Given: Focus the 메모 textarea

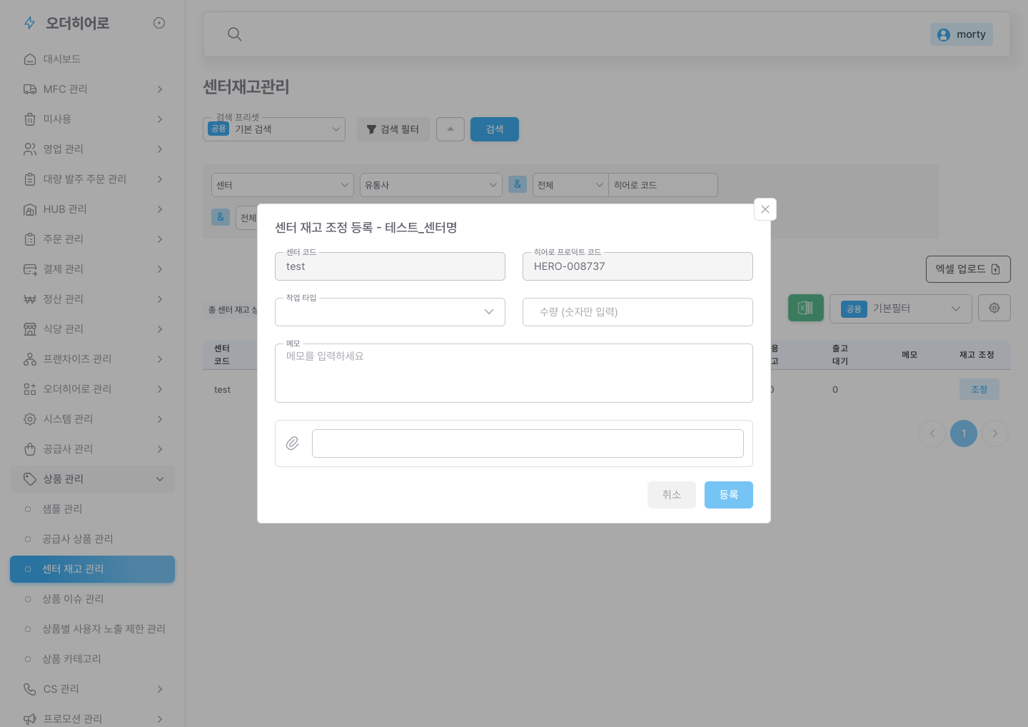Looking at the screenshot, I should coord(514,373).
